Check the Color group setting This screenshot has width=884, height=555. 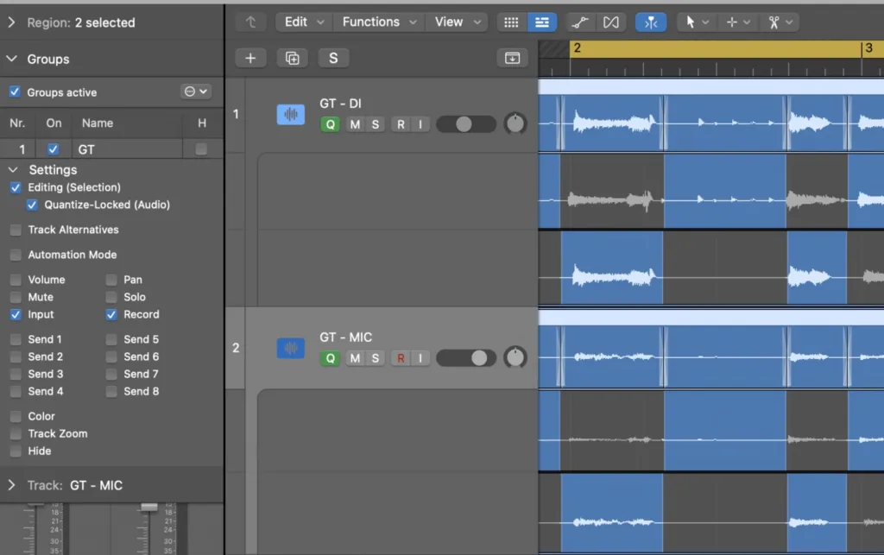point(16,416)
